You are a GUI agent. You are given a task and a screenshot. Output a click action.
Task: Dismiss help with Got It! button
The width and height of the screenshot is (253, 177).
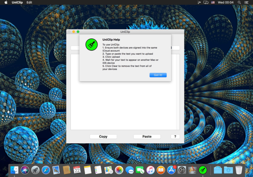(158, 75)
